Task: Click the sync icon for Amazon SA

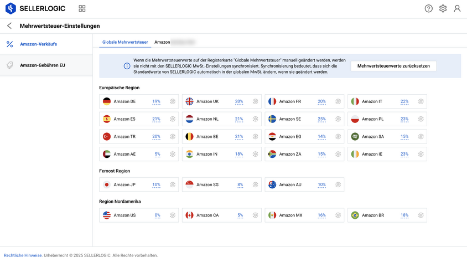Action: tap(421, 136)
